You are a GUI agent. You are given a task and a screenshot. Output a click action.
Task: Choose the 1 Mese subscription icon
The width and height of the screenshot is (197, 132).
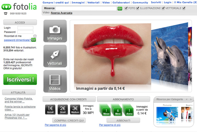pyautogui.click(x=105, y=110)
